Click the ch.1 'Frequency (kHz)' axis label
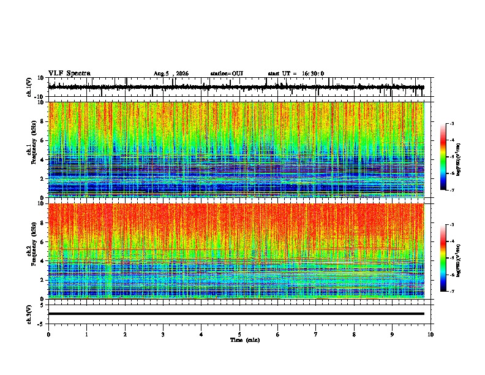This screenshot has height=375, width=485. click(34, 142)
